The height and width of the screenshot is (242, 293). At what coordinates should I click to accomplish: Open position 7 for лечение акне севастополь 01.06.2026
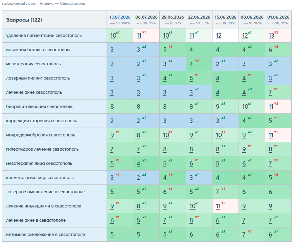tap(270, 92)
